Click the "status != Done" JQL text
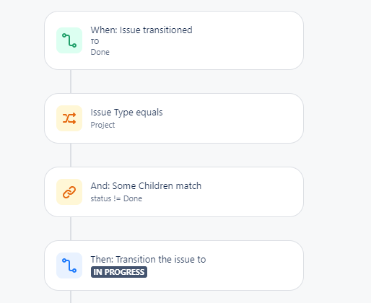 116,198
